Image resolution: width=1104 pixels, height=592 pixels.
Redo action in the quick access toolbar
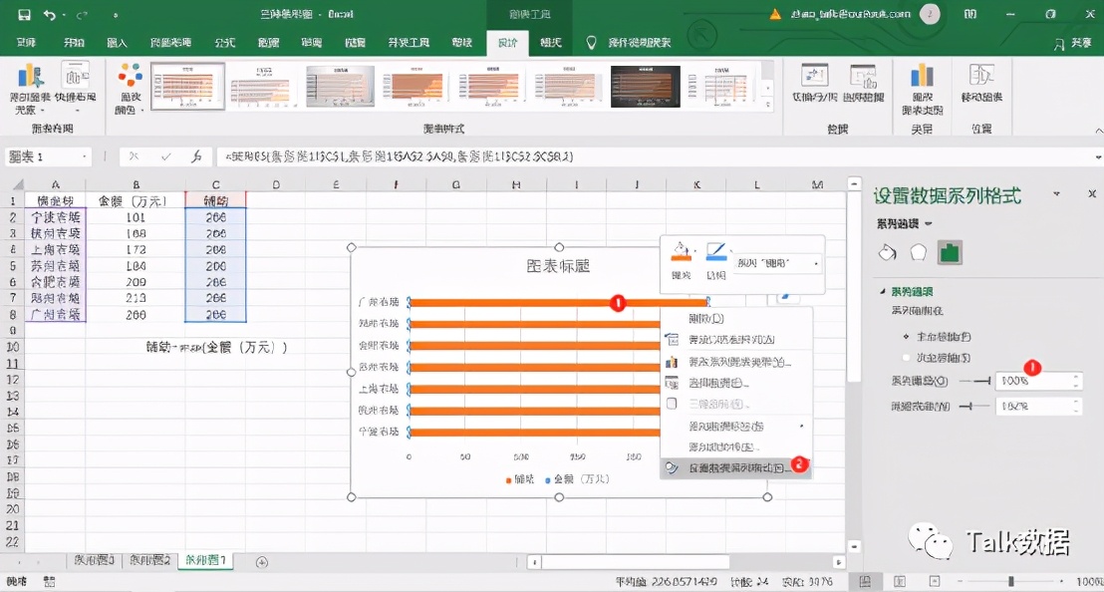(x=82, y=14)
